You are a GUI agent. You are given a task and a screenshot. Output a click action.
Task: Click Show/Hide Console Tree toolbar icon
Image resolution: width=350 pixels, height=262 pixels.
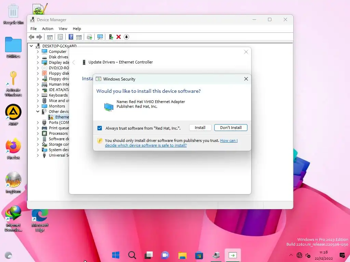tap(50, 37)
